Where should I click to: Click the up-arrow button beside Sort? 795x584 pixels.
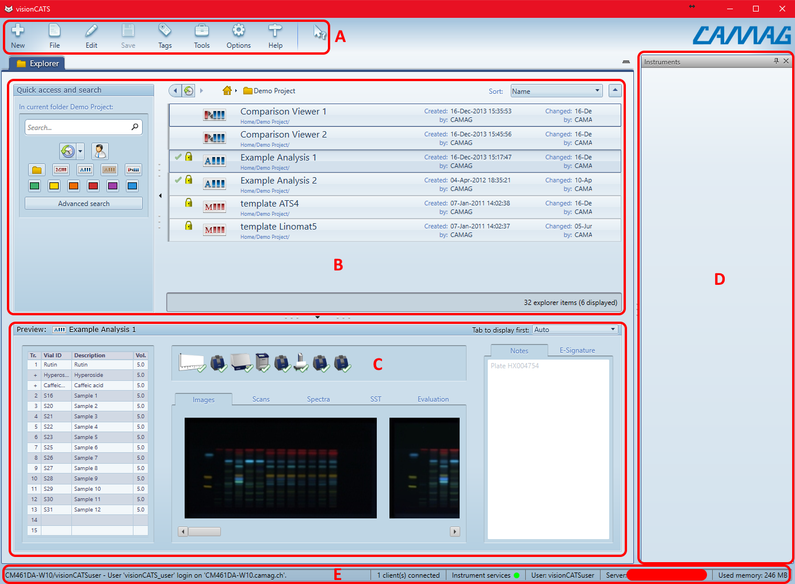pos(615,90)
